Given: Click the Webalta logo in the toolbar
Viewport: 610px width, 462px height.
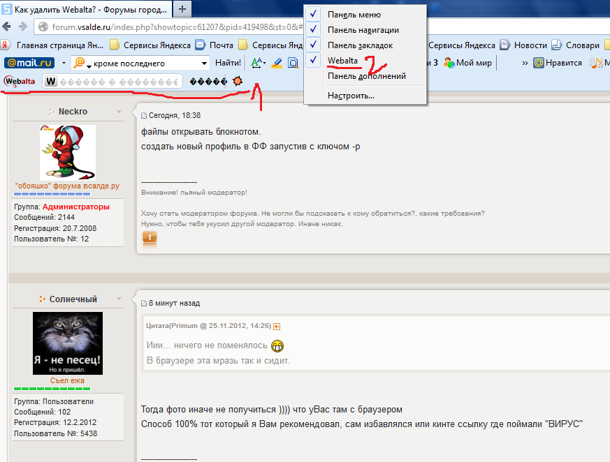Looking at the screenshot, I should pyautogui.click(x=20, y=81).
